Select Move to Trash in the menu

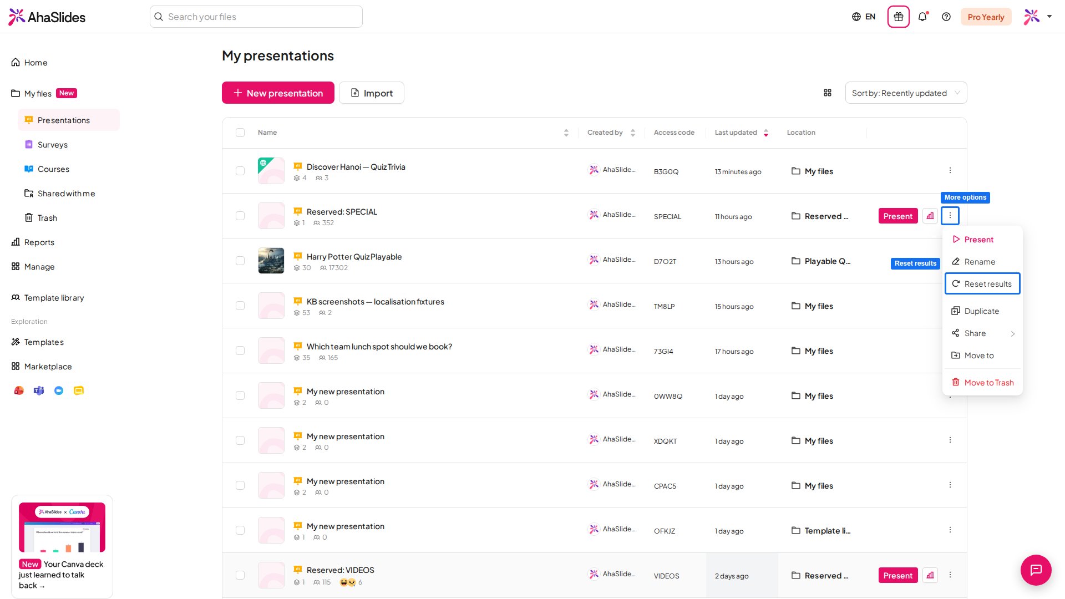tap(983, 383)
